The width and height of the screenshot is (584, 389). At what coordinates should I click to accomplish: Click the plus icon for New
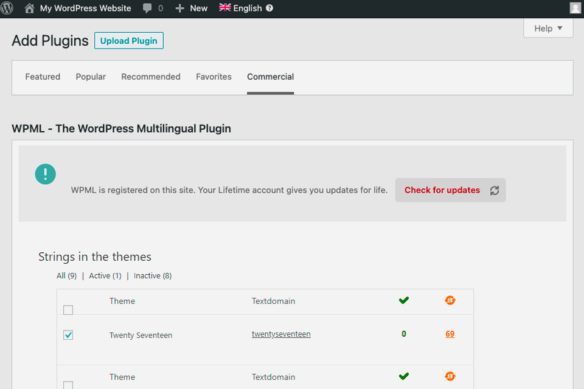(x=180, y=8)
